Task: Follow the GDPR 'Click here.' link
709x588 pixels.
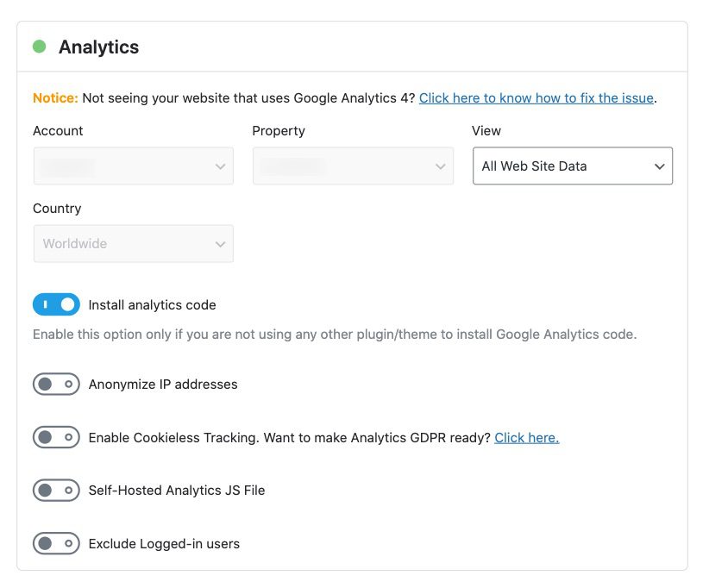Action: click(x=526, y=438)
